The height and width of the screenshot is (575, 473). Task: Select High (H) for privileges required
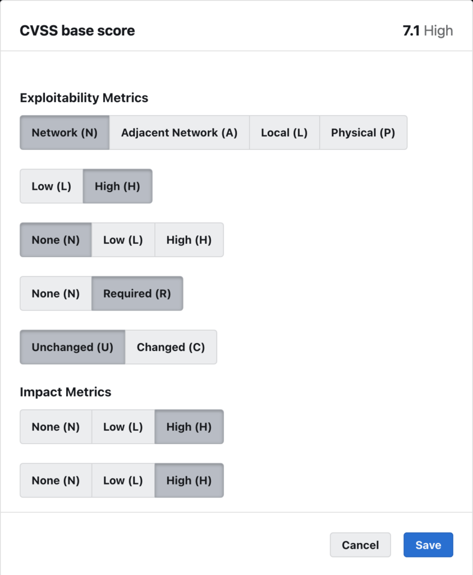(189, 240)
